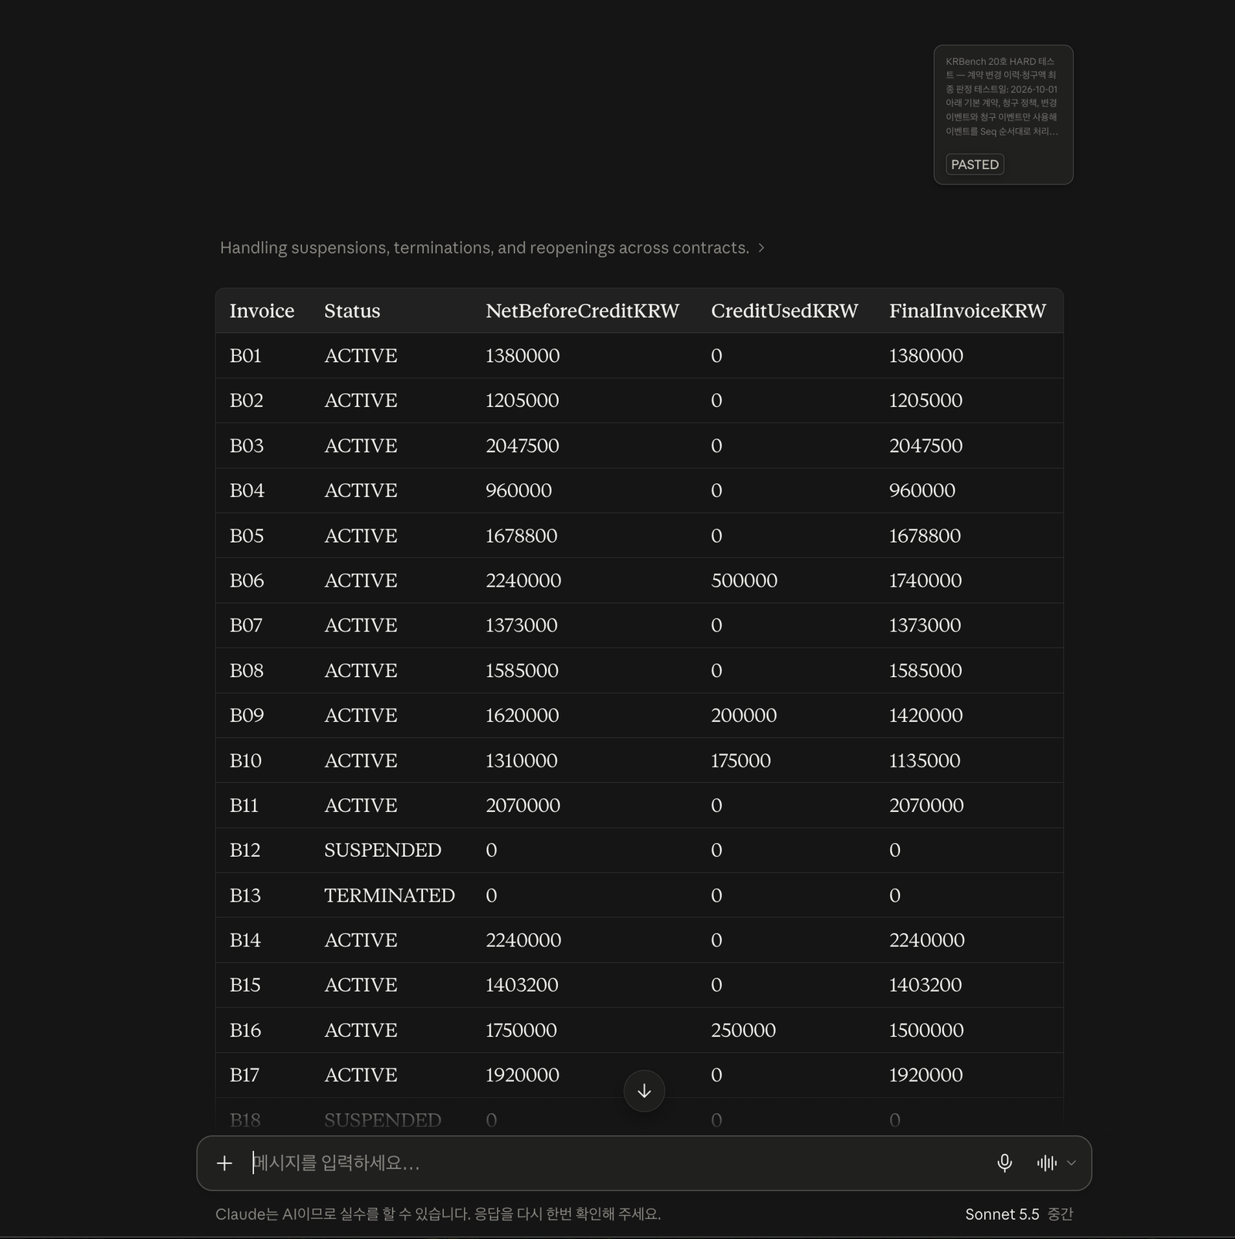Select the B09 invoice cell
This screenshot has width=1235, height=1239.
246,716
